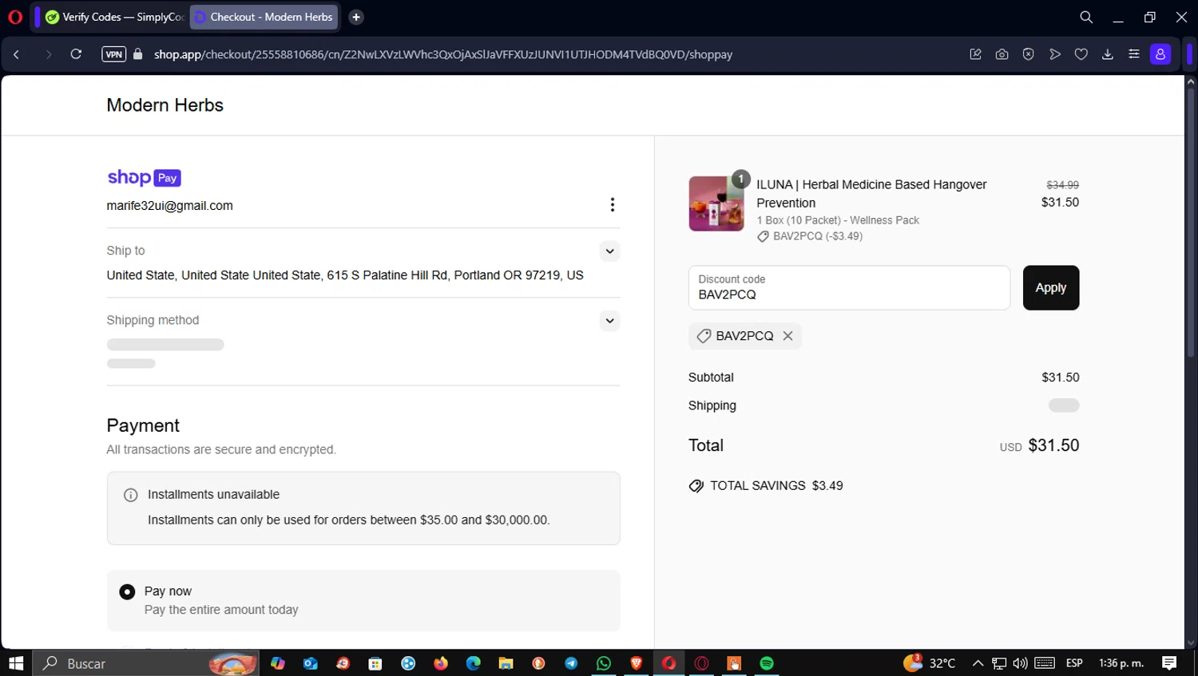This screenshot has width=1198, height=676.
Task: Reload the checkout page
Action: pos(76,54)
